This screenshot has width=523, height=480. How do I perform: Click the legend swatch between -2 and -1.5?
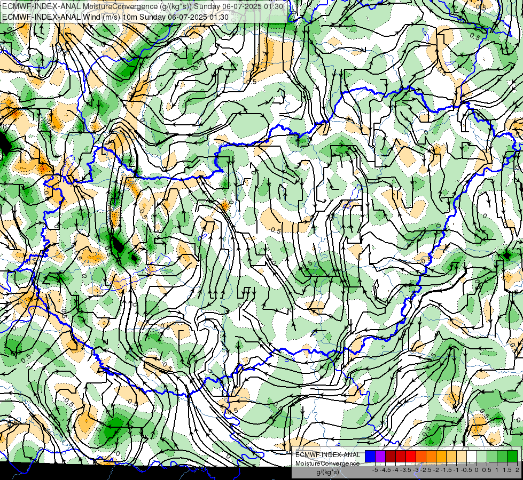(441, 457)
